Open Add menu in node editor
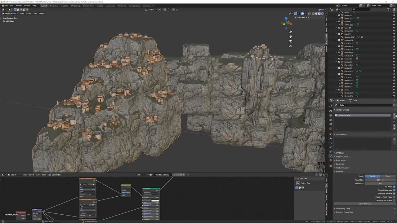The image size is (397, 223). click(38, 175)
